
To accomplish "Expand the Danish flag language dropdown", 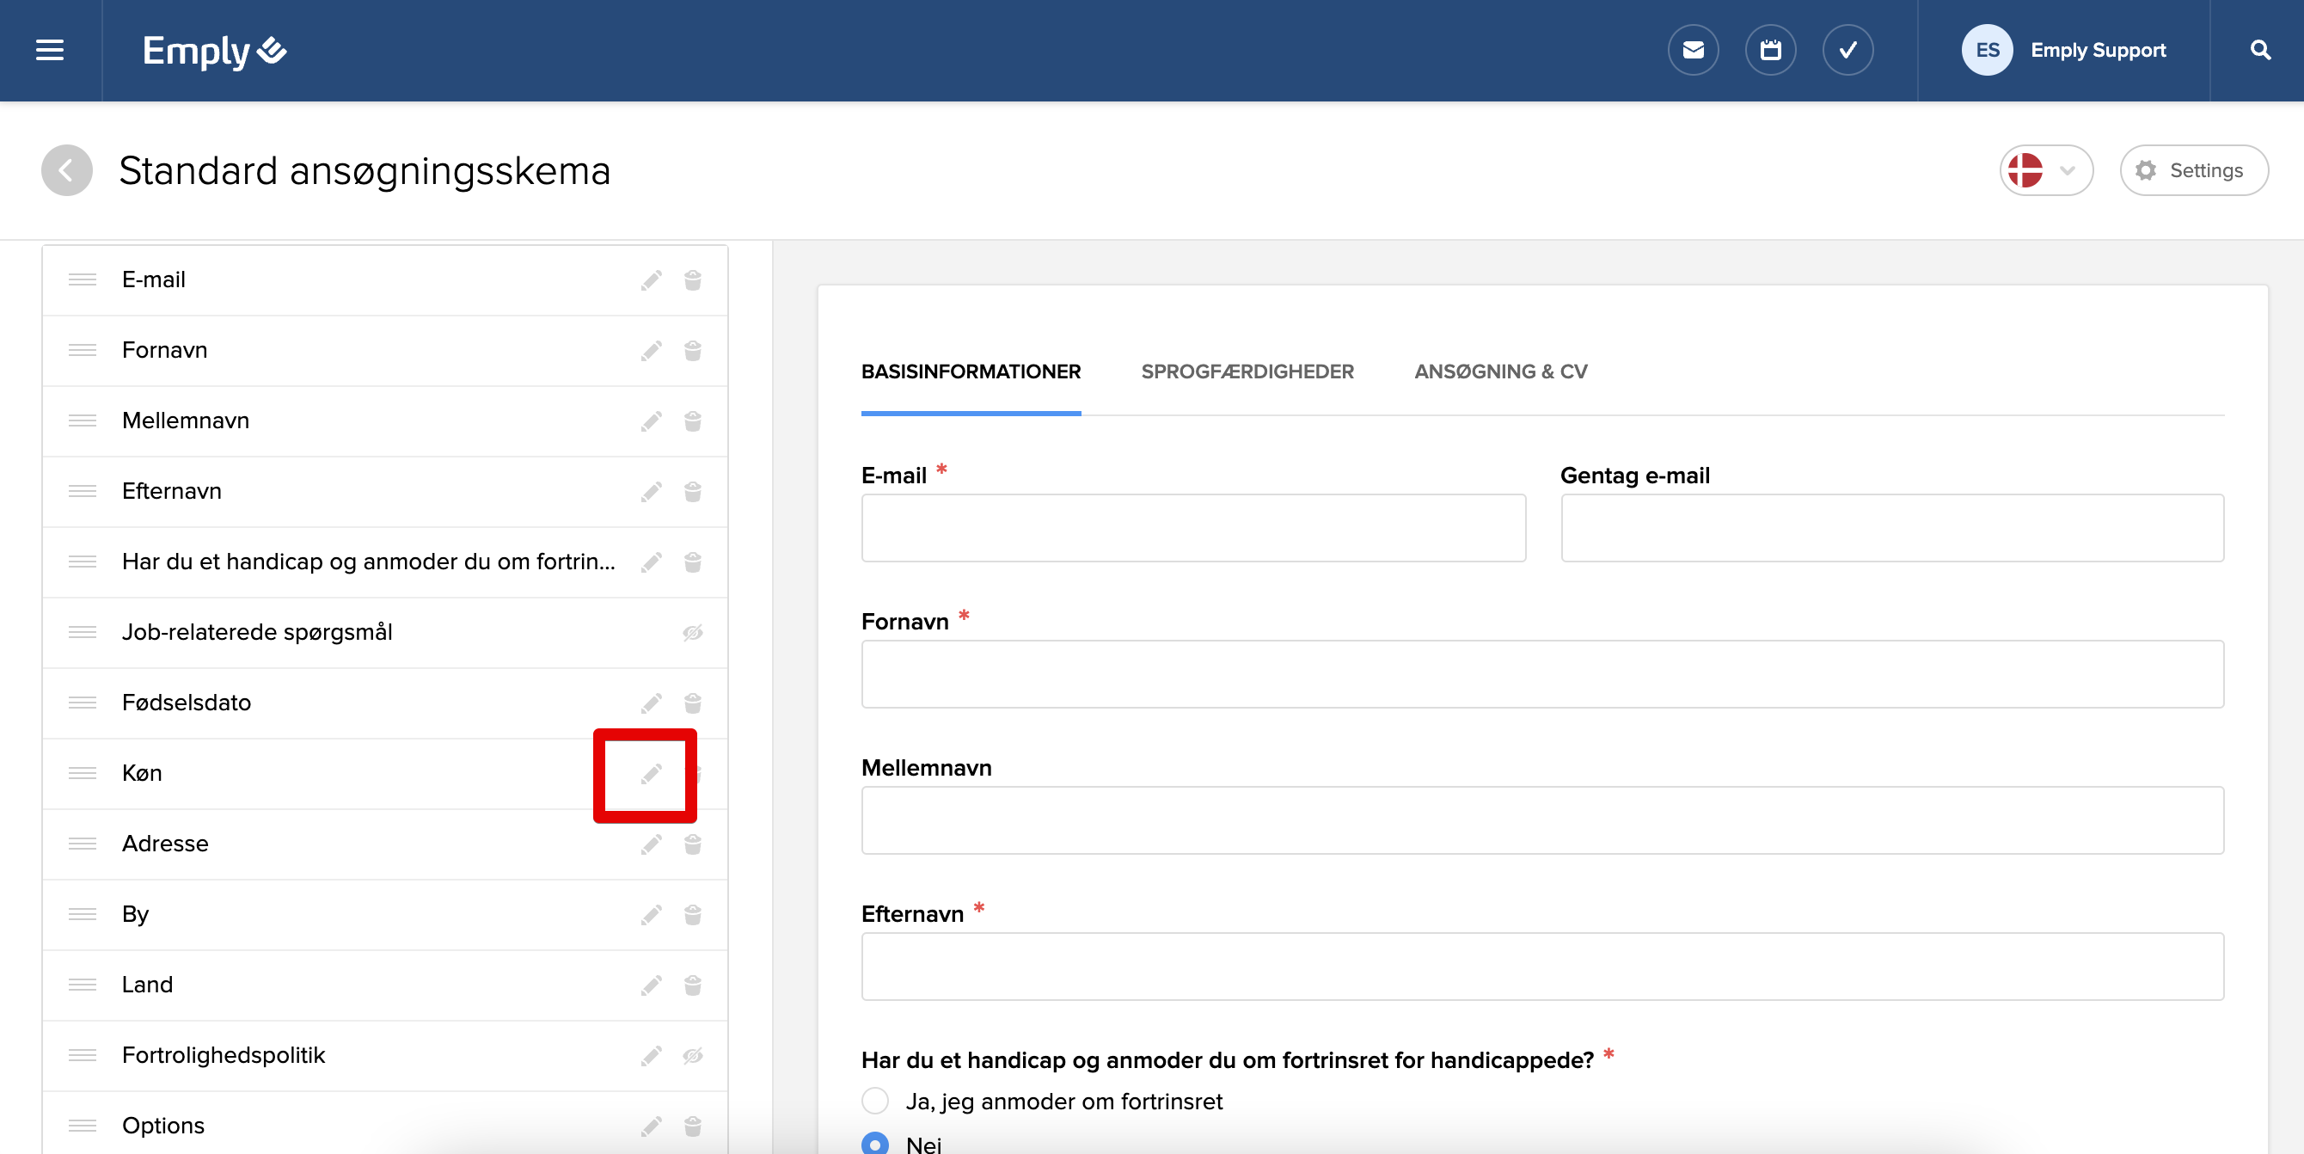I will tap(2045, 170).
